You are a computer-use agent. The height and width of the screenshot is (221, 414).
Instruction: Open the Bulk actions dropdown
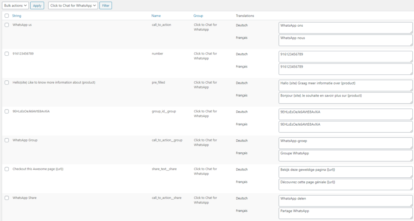point(15,6)
